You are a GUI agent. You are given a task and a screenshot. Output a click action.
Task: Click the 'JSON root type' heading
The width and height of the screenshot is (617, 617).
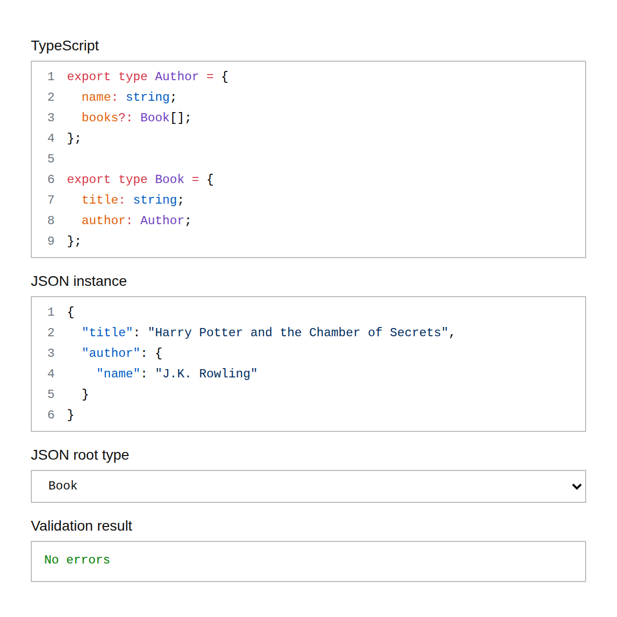coord(80,455)
